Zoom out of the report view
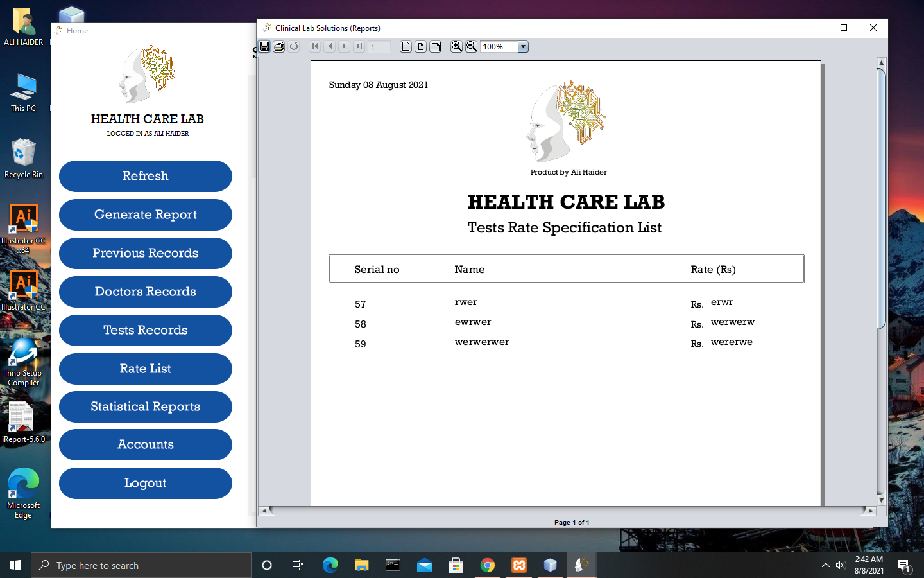This screenshot has width=924, height=578. (x=471, y=46)
